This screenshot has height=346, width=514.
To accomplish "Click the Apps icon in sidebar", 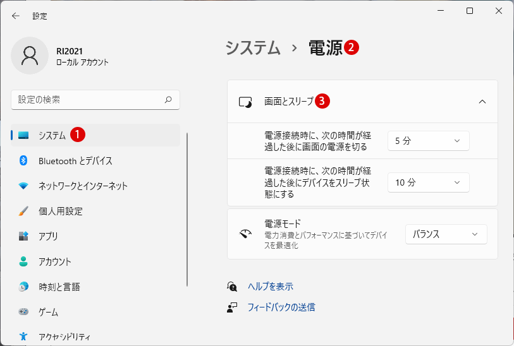I will pyautogui.click(x=23, y=236).
